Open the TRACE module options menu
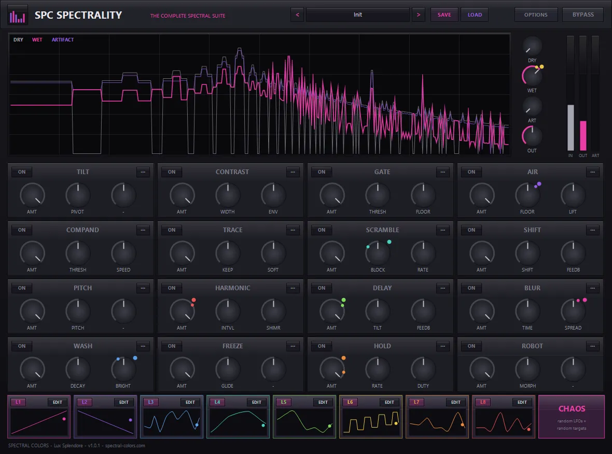Image resolution: width=612 pixels, height=454 pixels. click(293, 230)
